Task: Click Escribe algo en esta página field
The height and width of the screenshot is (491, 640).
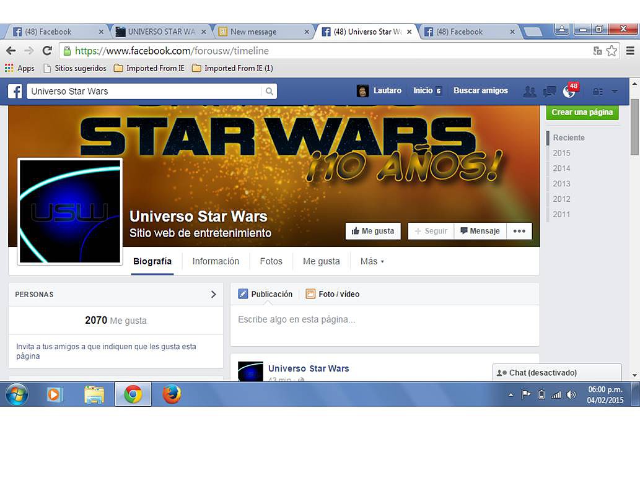Action: coord(385,325)
